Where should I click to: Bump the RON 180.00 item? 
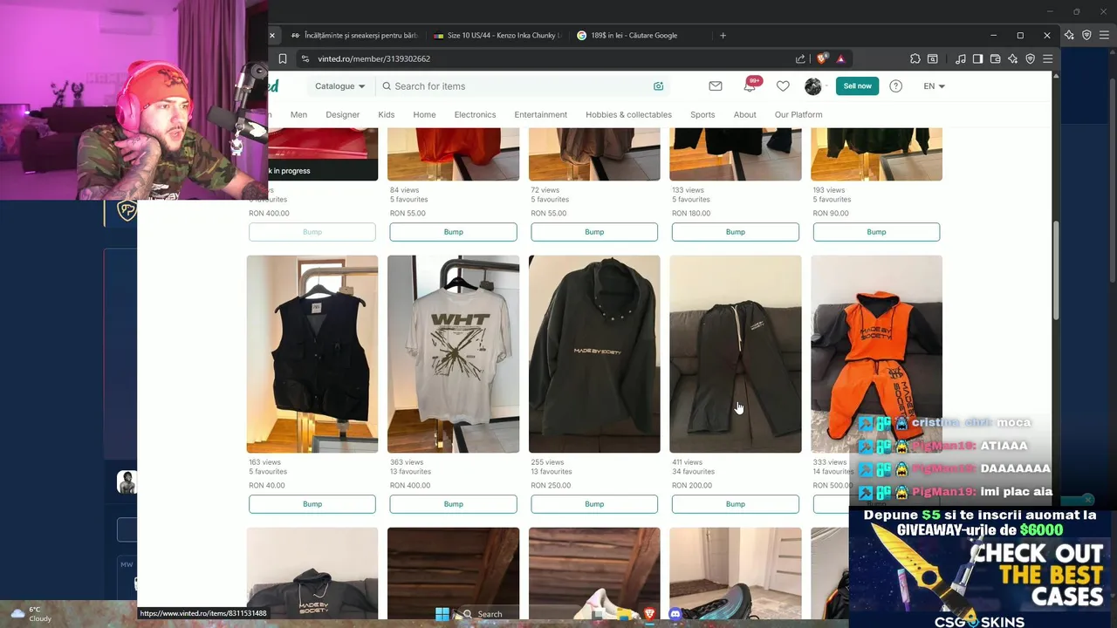point(736,232)
